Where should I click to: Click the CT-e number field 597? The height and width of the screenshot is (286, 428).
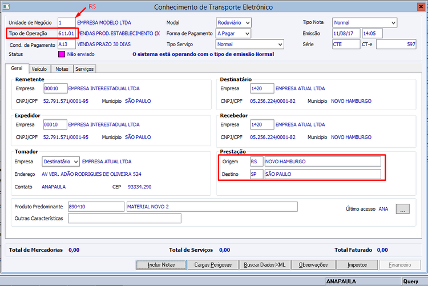pos(396,45)
